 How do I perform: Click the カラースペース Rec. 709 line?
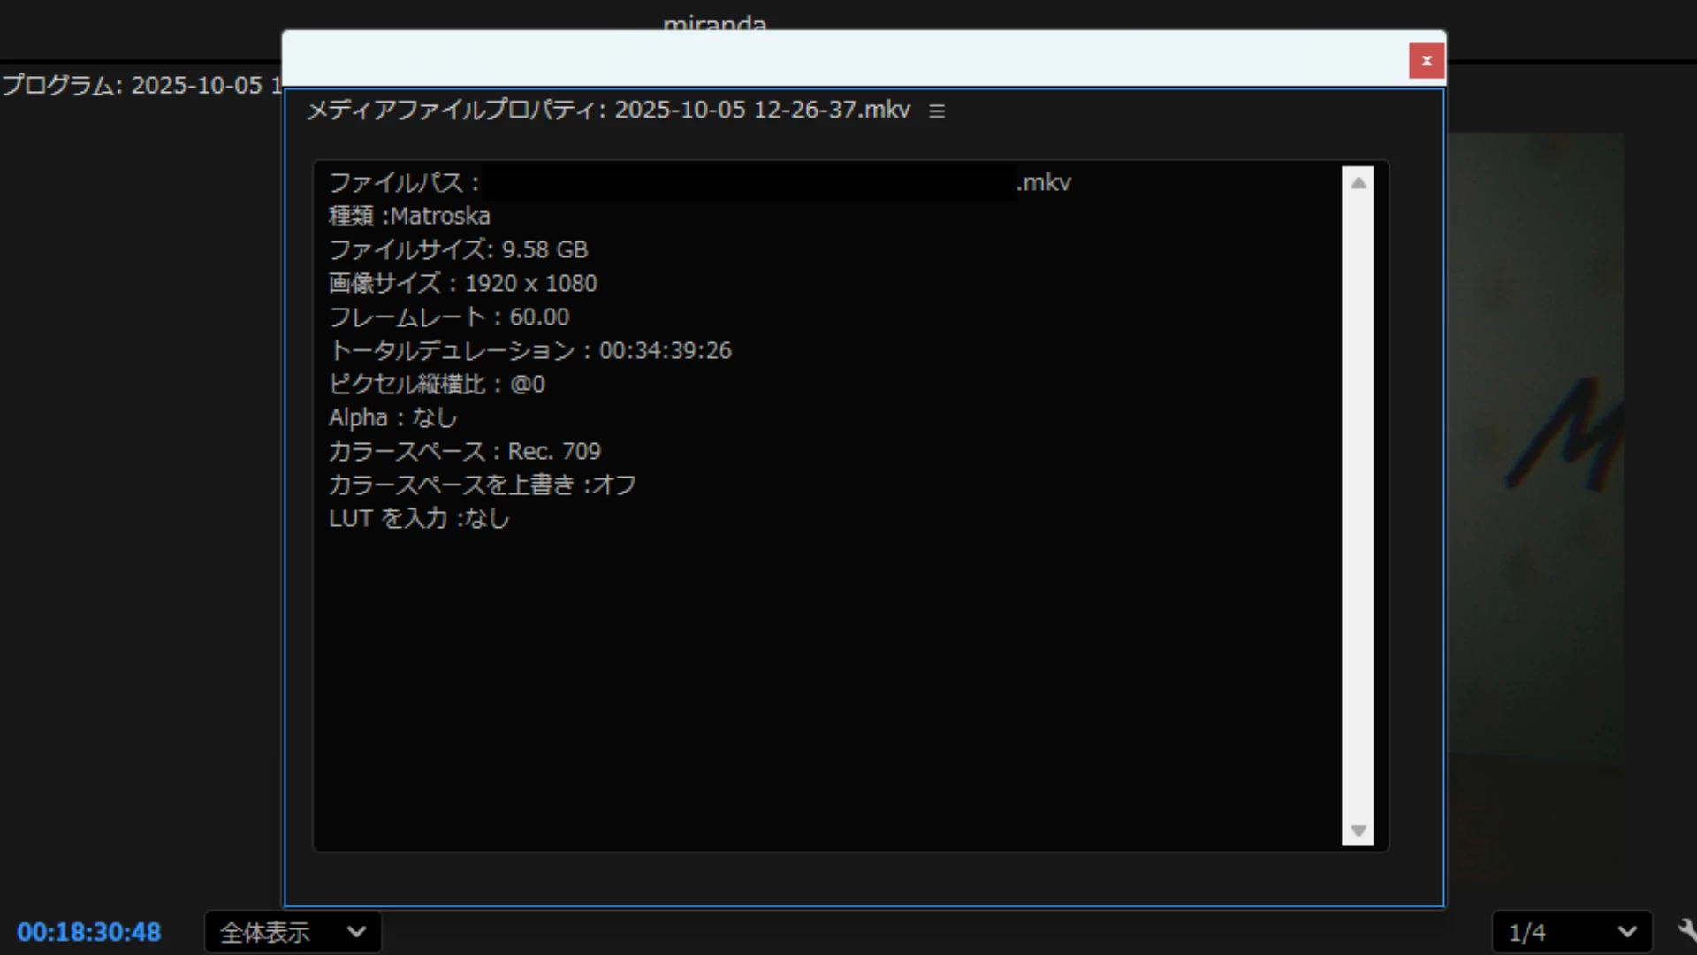pos(464,452)
